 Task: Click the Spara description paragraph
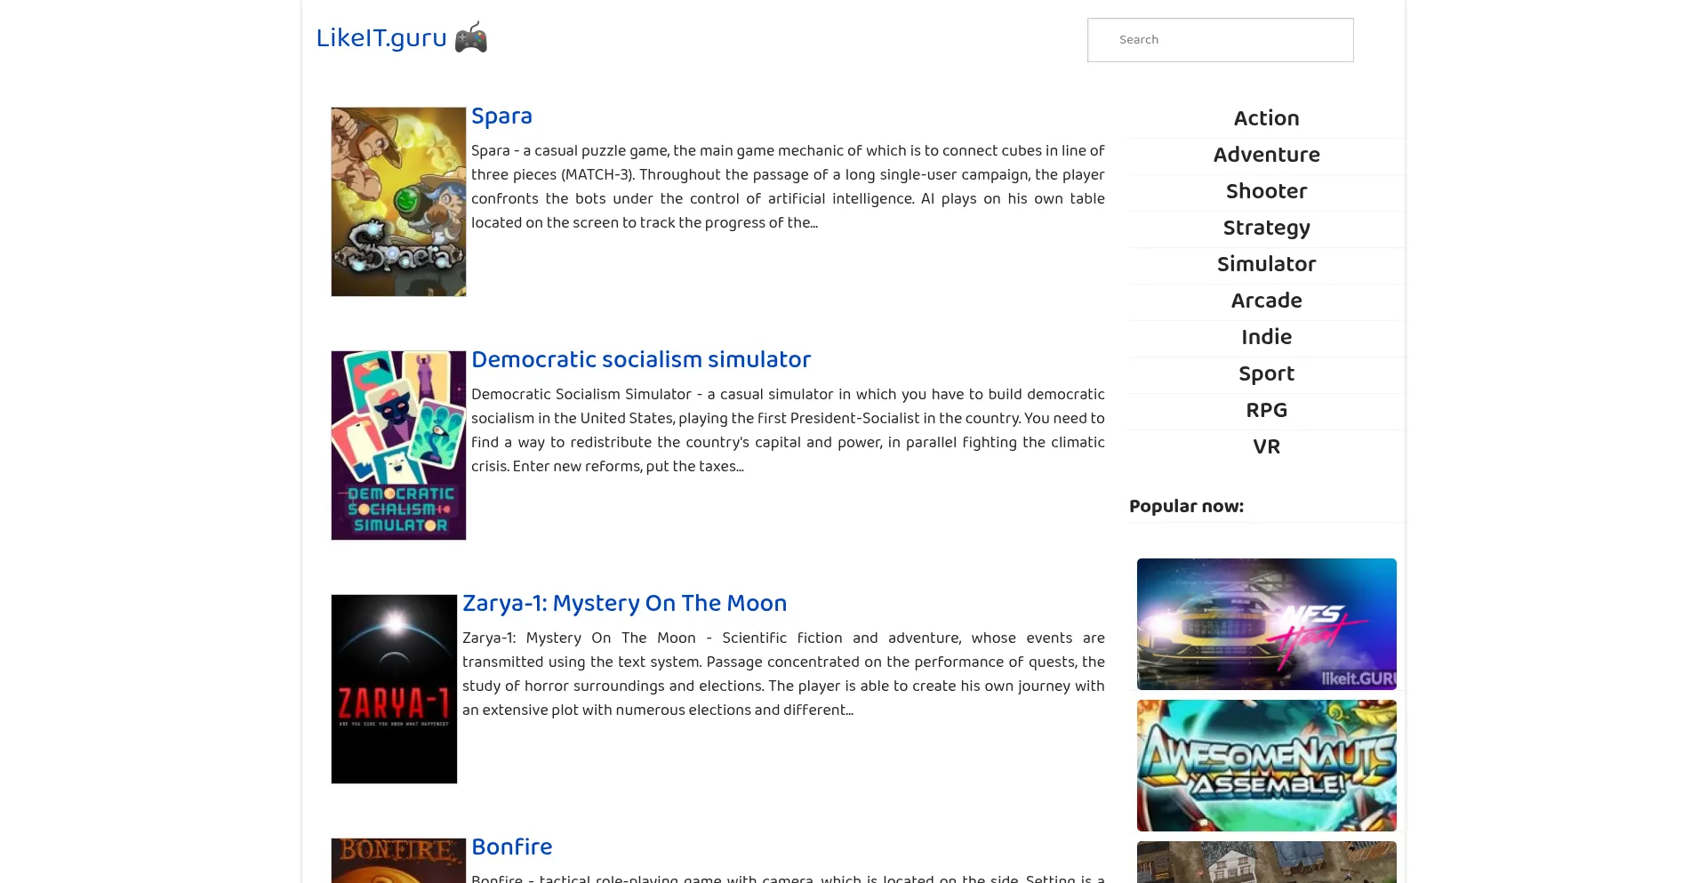[x=788, y=187]
